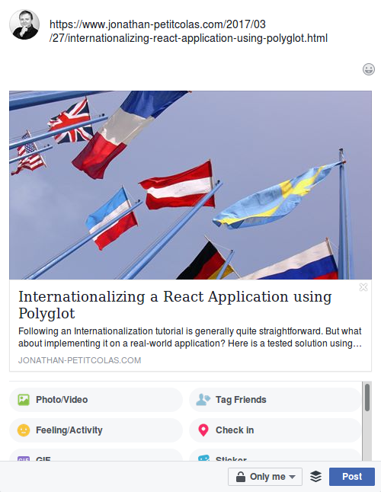This screenshot has width=381, height=492.
Task: Click JONATHAN-PETITCOLAS.COM domain link
Action: click(80, 360)
